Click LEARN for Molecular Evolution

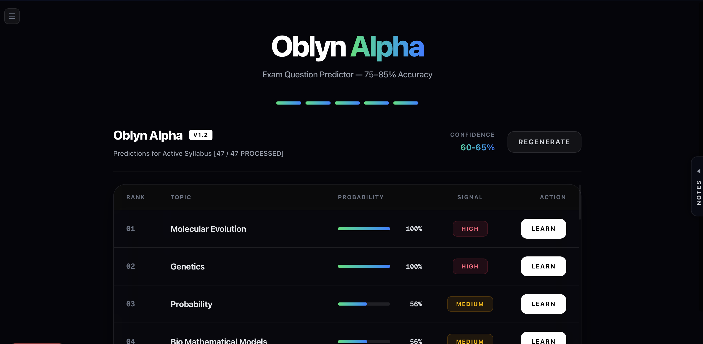click(x=543, y=228)
